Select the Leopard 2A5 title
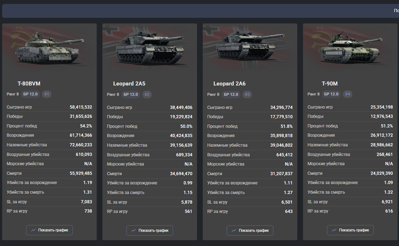Viewport: 399px width, 246px height. (x=129, y=84)
